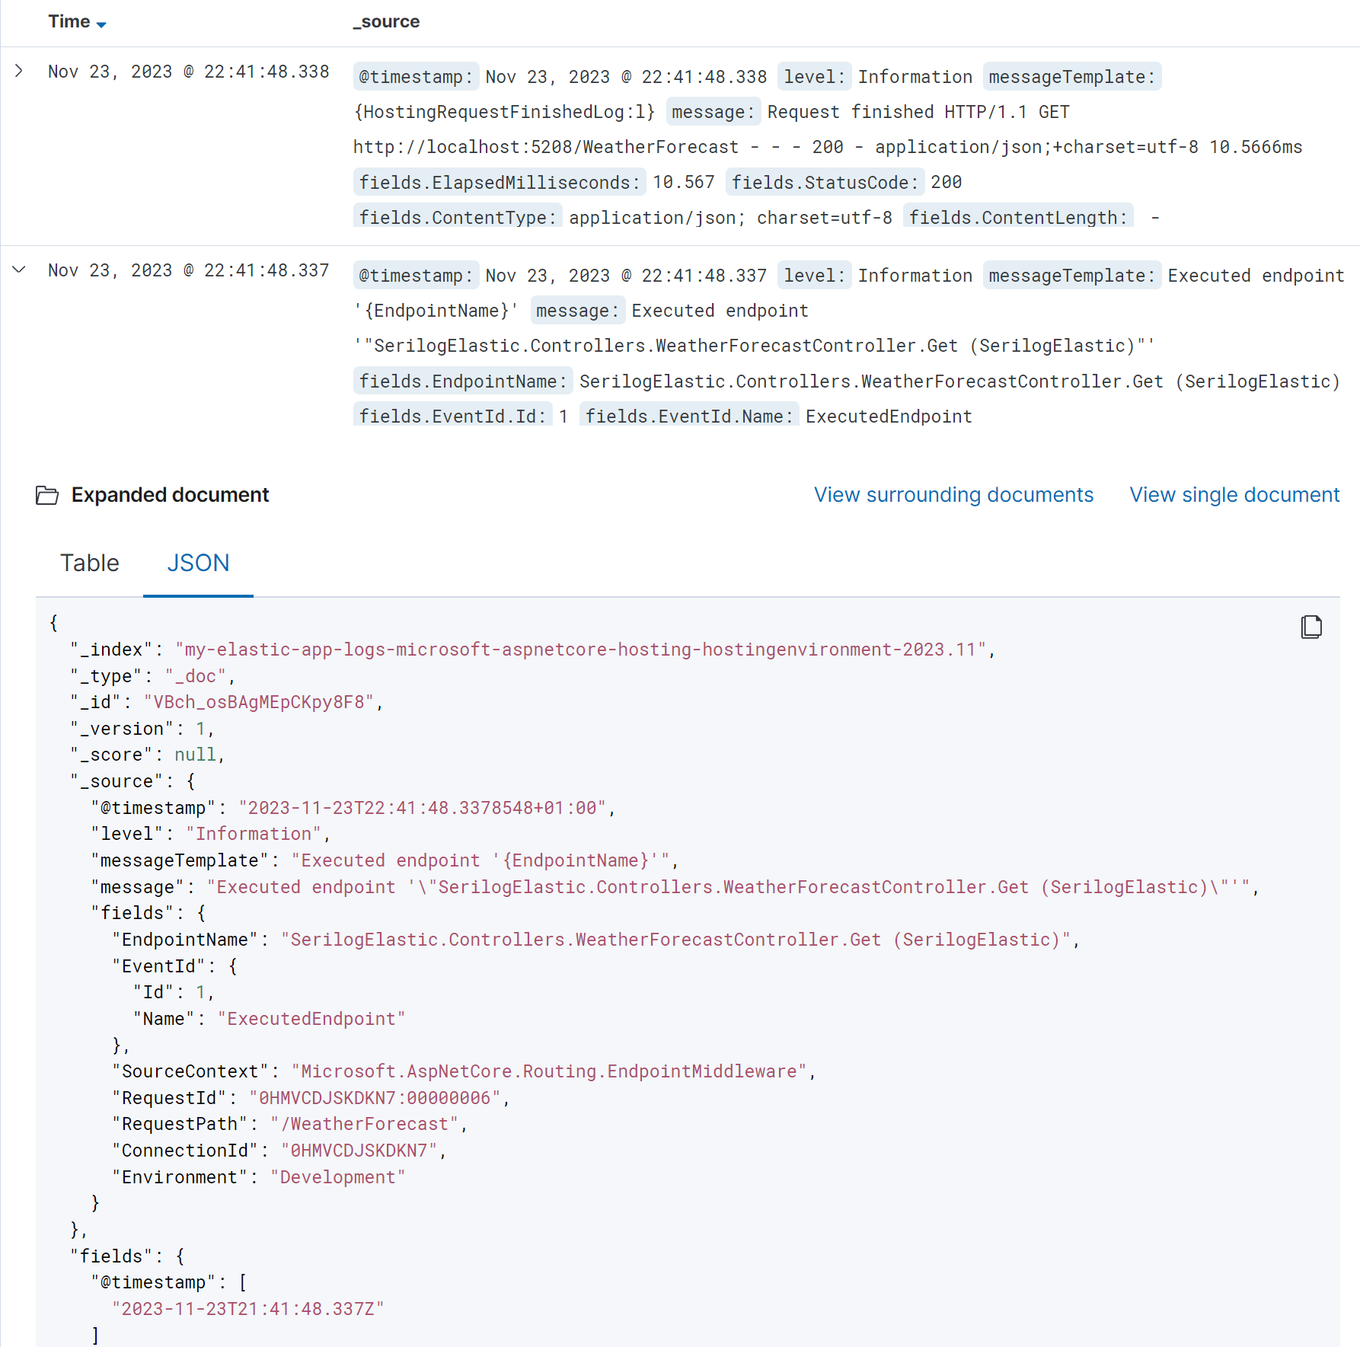Click the _id value in JSON
The height and width of the screenshot is (1347, 1360).
[259, 702]
